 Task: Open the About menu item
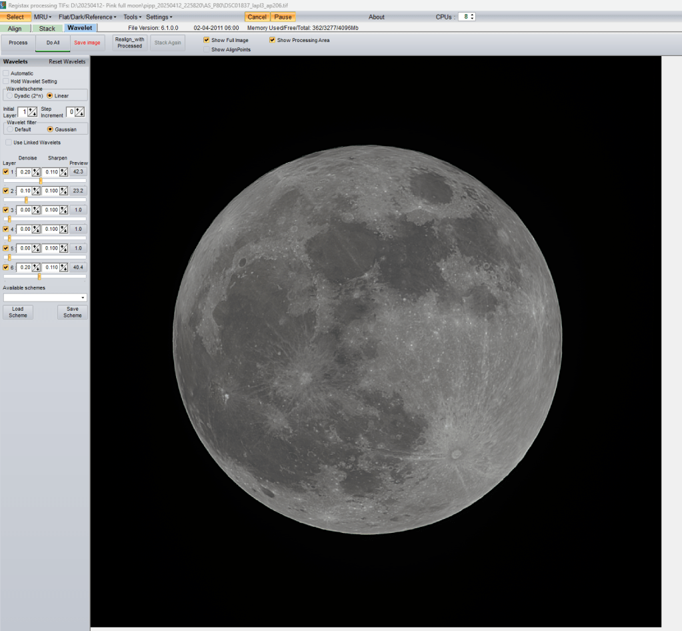click(377, 17)
